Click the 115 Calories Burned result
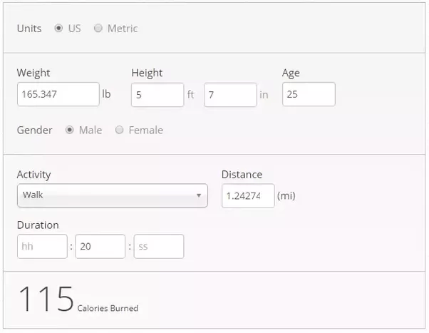This screenshot has height=333, width=429. 47,299
